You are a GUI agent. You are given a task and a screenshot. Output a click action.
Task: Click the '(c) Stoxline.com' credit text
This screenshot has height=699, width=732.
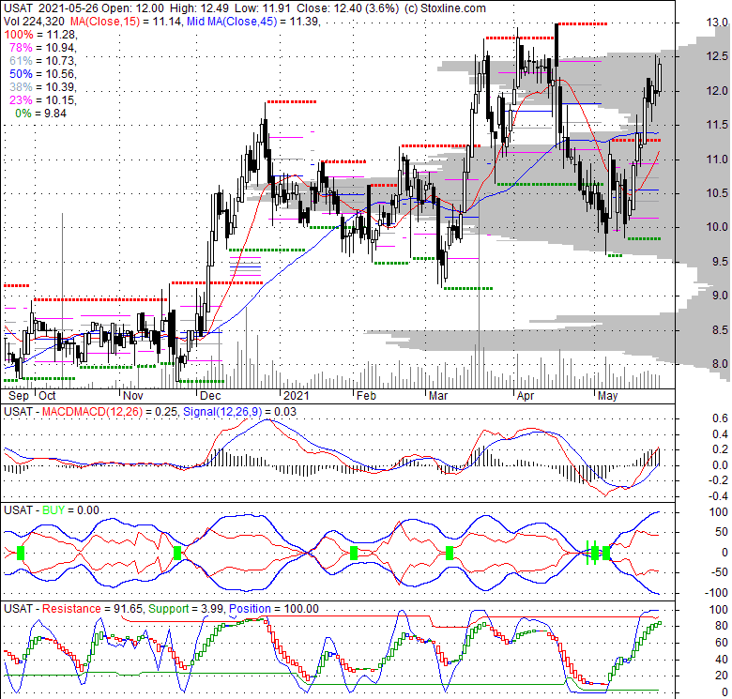[445, 8]
